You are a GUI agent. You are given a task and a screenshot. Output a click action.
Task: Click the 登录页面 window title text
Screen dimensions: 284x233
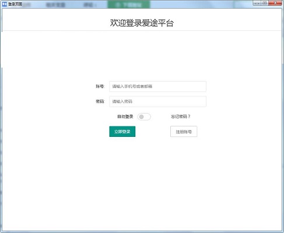coord(15,4)
